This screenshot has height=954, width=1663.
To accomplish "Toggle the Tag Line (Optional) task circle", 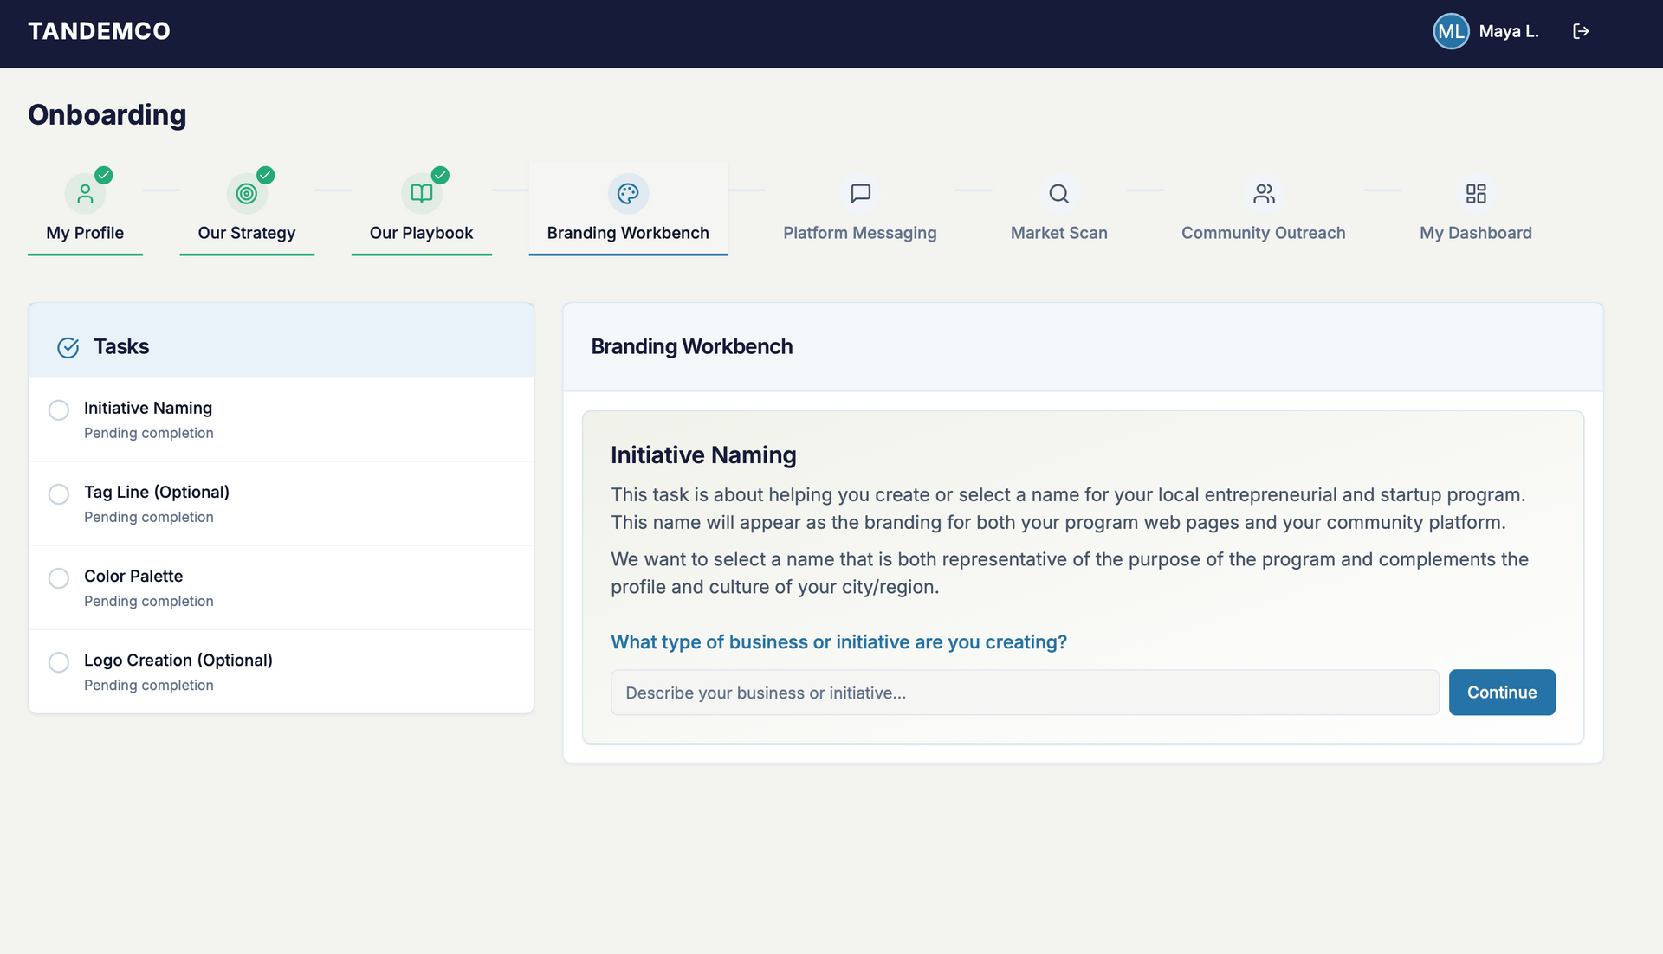I will 59,494.
